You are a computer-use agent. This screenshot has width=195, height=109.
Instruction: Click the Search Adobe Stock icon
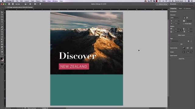click(13, 4)
